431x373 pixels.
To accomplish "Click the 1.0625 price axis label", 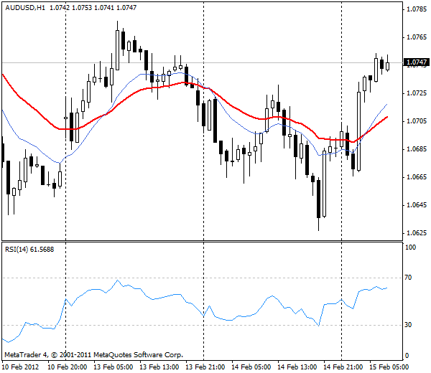I will coord(417,233).
